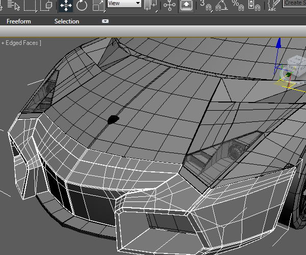The width and height of the screenshot is (306, 255).
Task: Toggle Keyboard Shortcut Override button
Action: click(186, 5)
